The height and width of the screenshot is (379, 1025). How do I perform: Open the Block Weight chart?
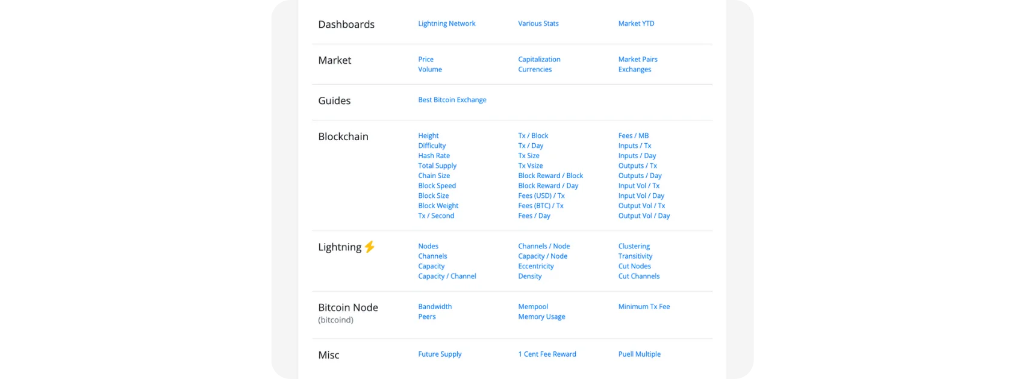[438, 206]
